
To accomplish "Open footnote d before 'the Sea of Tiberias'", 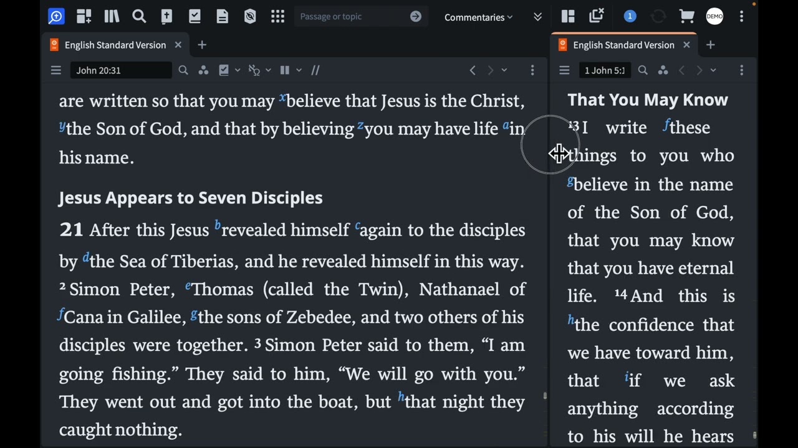I will 85,256.
